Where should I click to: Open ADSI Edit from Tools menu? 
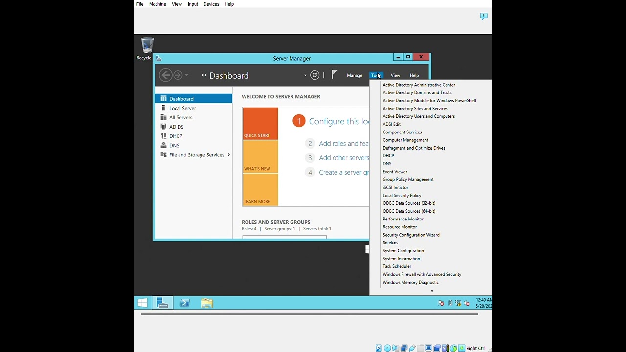point(391,124)
